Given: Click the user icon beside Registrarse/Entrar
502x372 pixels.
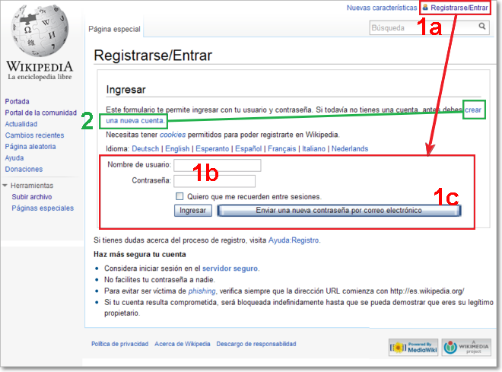Looking at the screenshot, I should 425,7.
